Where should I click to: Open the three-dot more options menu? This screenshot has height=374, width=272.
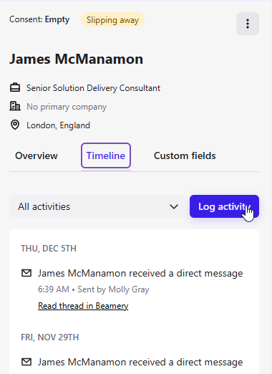click(x=248, y=24)
